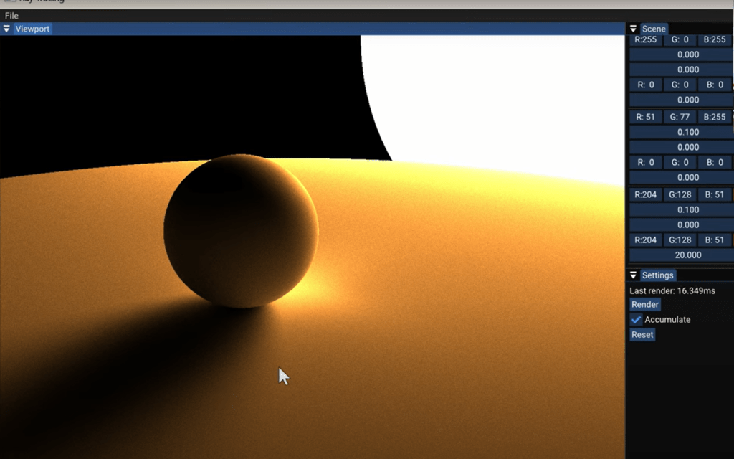Click the 0.100 roughness value field
This screenshot has height=459, width=734.
[688, 132]
